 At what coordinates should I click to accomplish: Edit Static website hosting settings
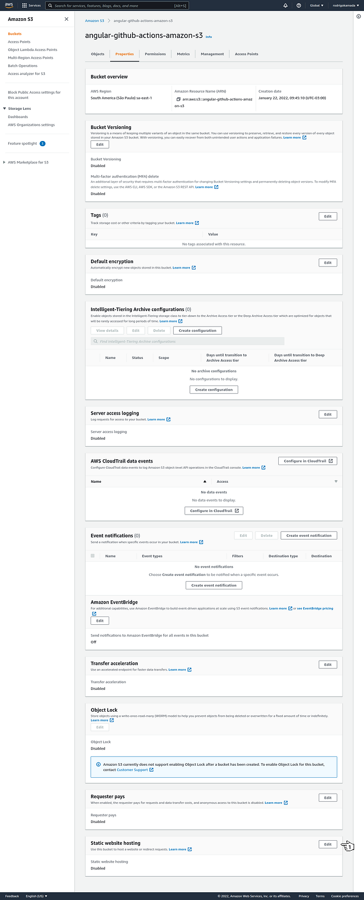click(x=328, y=844)
